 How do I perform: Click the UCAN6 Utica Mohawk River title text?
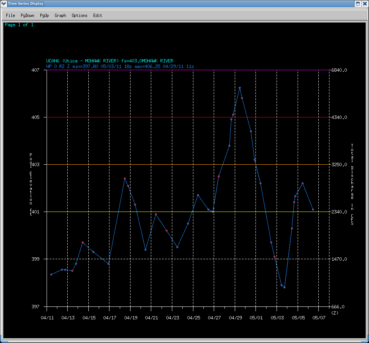coord(110,61)
